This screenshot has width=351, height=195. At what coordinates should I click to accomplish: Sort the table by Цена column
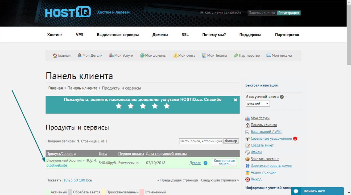(x=103, y=153)
